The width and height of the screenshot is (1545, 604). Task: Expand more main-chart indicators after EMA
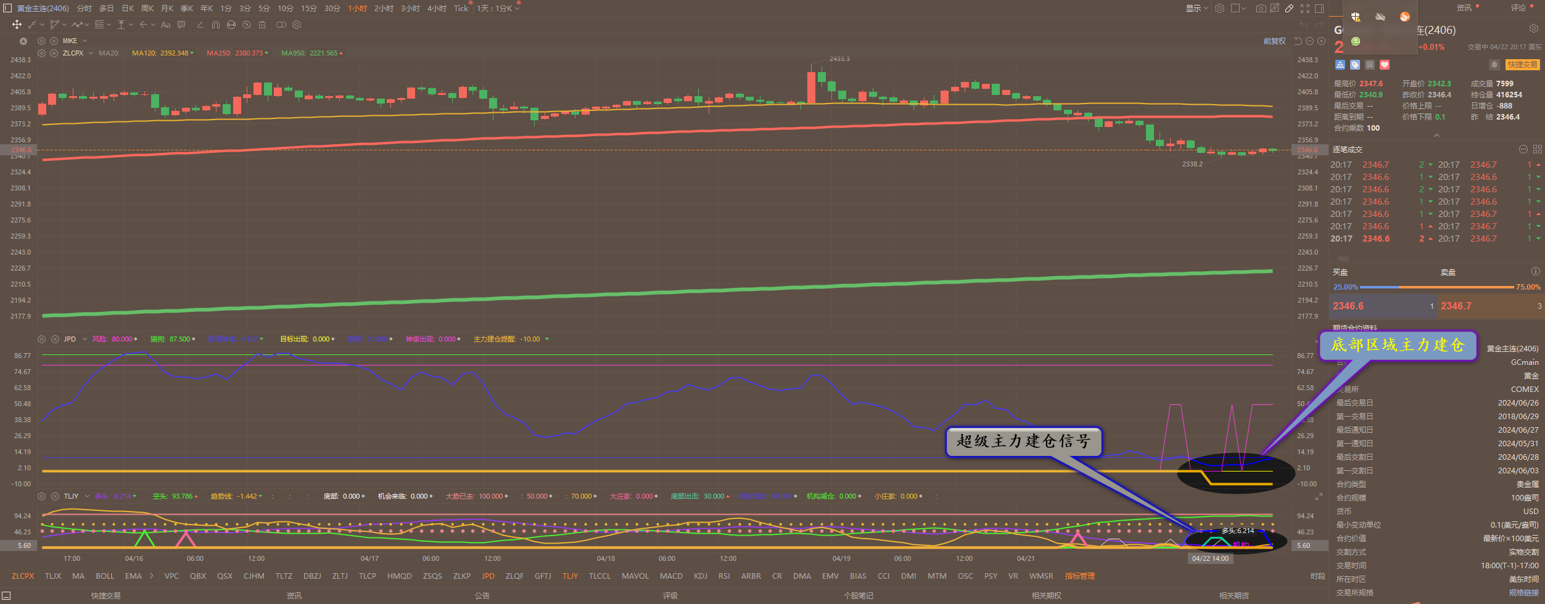(151, 576)
